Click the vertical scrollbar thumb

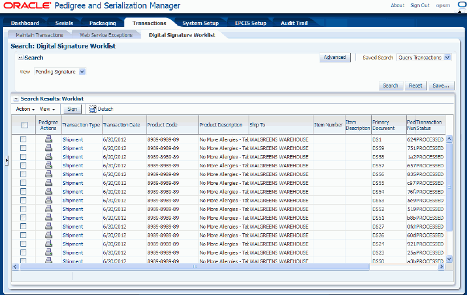(449, 187)
